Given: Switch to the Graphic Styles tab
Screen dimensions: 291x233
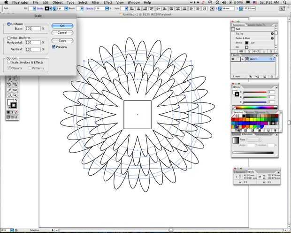Looking at the screenshot, I should [255, 25].
